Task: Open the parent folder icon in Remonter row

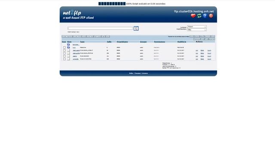Action: coord(68,44)
